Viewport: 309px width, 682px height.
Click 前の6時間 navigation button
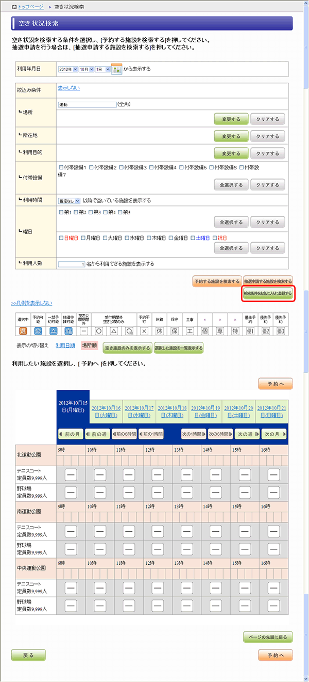(124, 434)
